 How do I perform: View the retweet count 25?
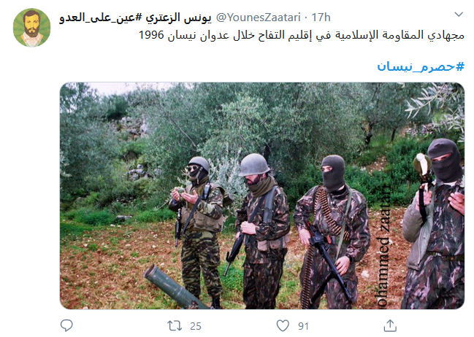click(196, 326)
